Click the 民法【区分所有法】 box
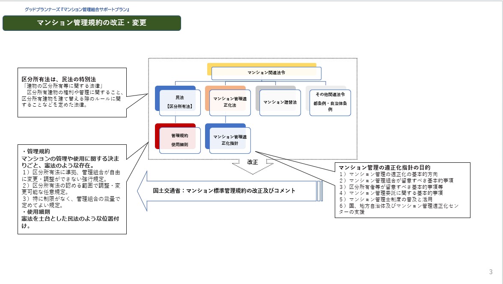Viewport: 503px width, 284px height. point(180,103)
